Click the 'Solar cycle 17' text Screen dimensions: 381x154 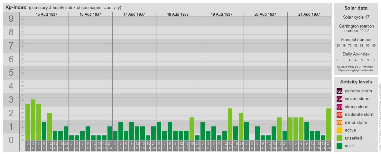click(x=356, y=17)
